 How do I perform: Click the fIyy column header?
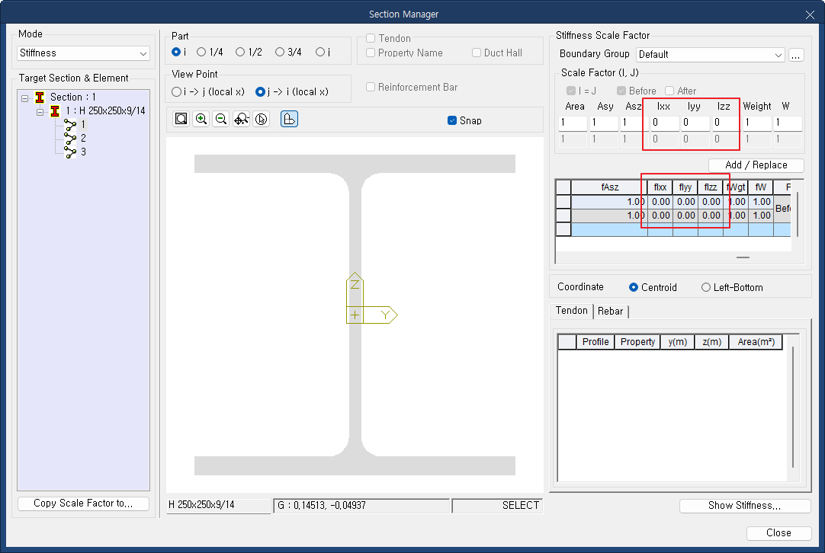[x=685, y=187]
